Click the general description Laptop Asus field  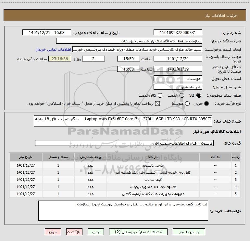tap(123, 121)
